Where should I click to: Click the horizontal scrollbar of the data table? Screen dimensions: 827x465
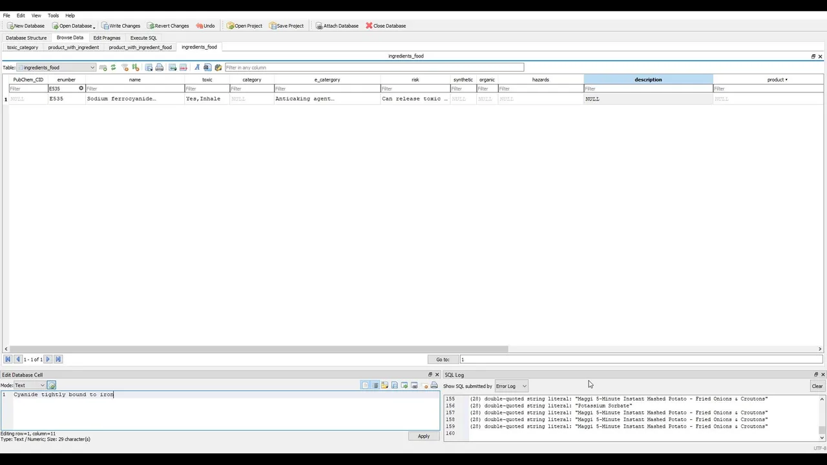(258, 349)
